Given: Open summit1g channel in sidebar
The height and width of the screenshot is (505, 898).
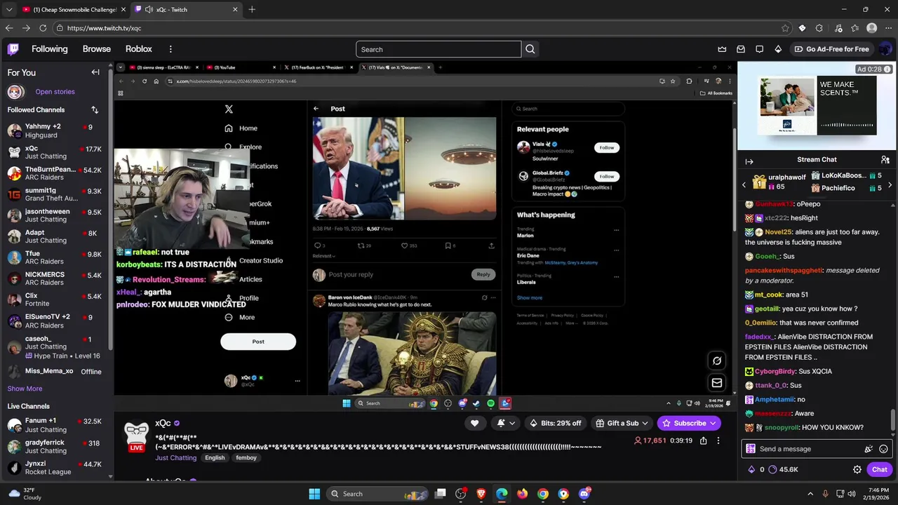Looking at the screenshot, I should coord(56,194).
